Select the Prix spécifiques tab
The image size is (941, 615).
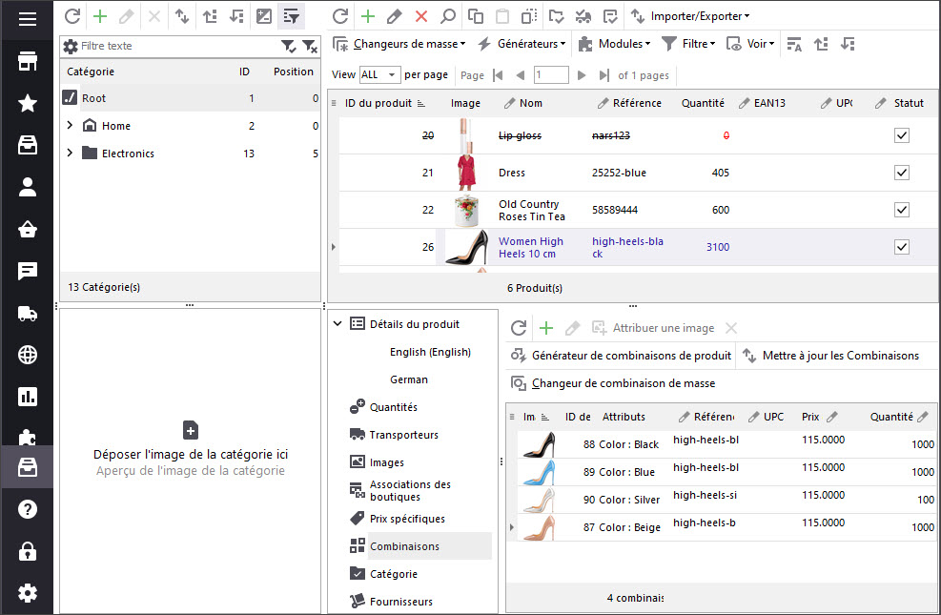pos(407,519)
